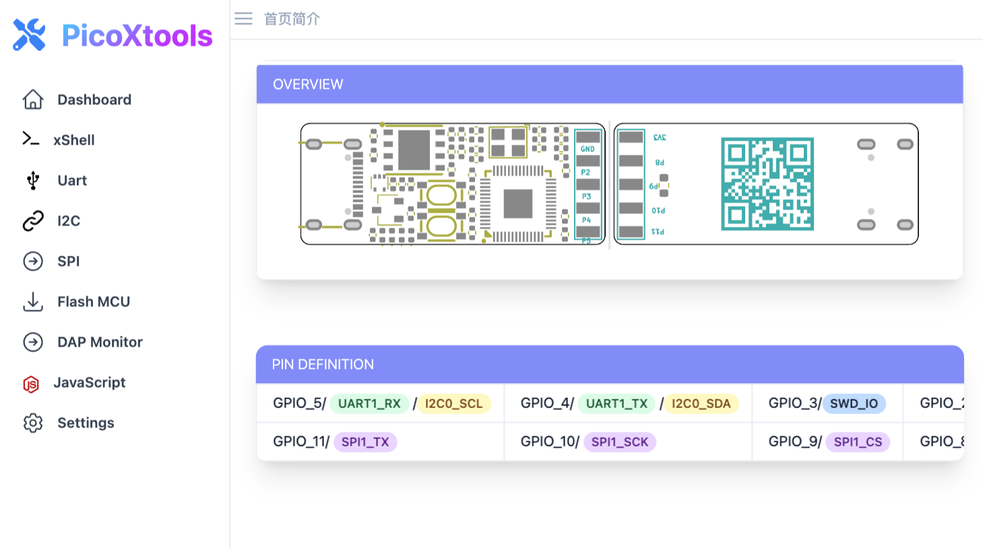The image size is (983, 548).
Task: Click the OVERVIEW panel header
Action: point(610,84)
